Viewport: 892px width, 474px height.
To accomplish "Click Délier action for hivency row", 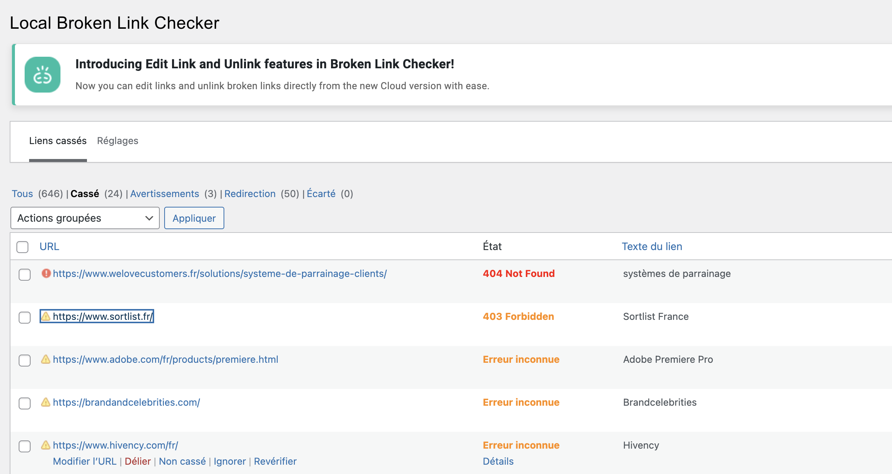I will coord(138,461).
